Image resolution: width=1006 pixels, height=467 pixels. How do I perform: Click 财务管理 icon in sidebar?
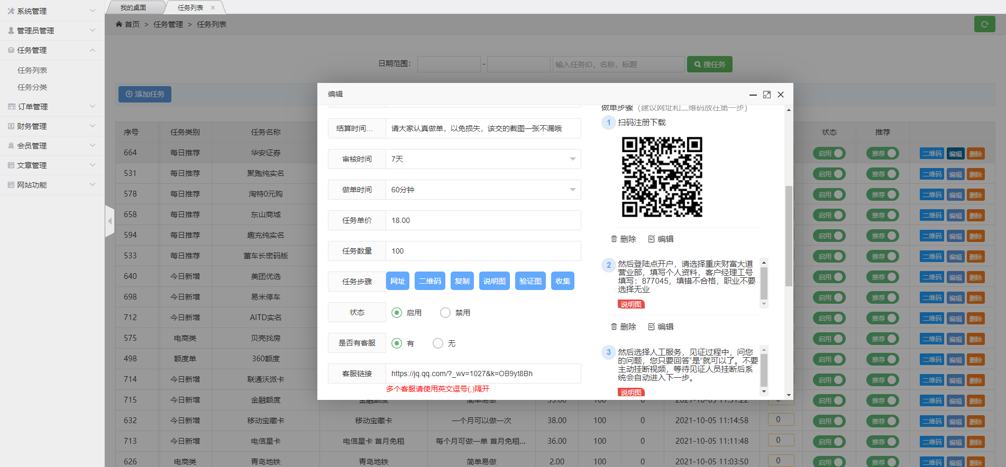click(x=11, y=126)
